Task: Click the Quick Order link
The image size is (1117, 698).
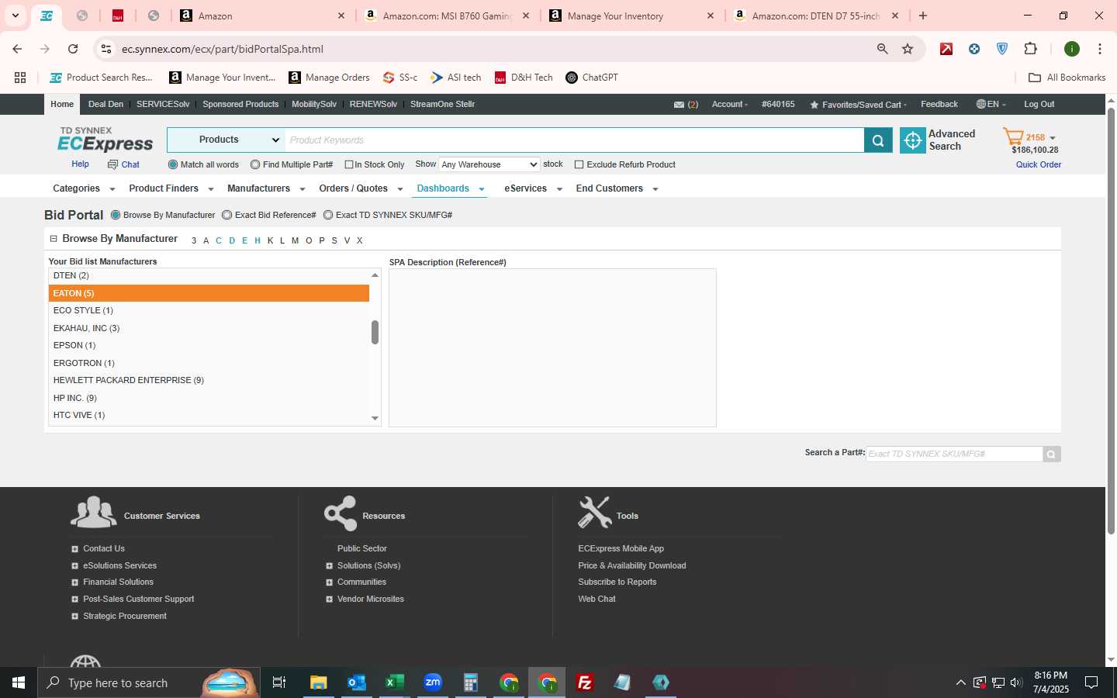Action: (1039, 164)
